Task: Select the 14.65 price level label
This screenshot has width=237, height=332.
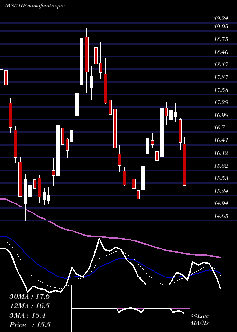Action: pyautogui.click(x=221, y=216)
